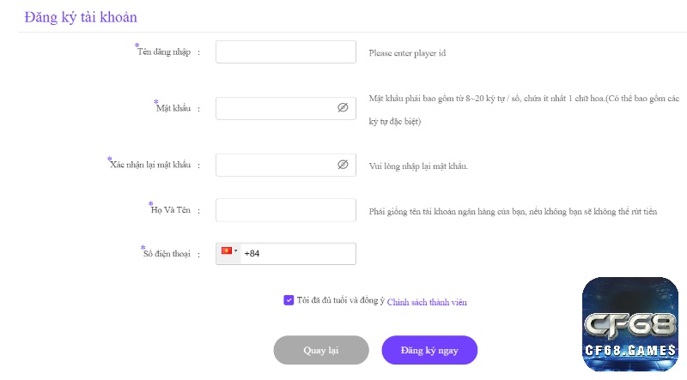Submit with Đăng ký ngay button
687x380 pixels.
coord(429,350)
